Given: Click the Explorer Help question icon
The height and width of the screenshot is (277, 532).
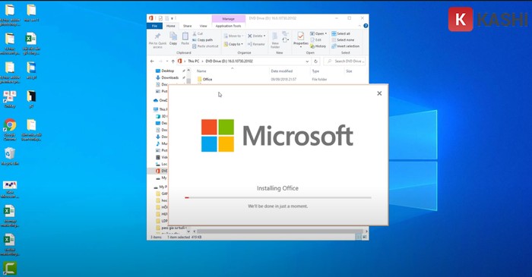Looking at the screenshot, I should click(366, 26).
